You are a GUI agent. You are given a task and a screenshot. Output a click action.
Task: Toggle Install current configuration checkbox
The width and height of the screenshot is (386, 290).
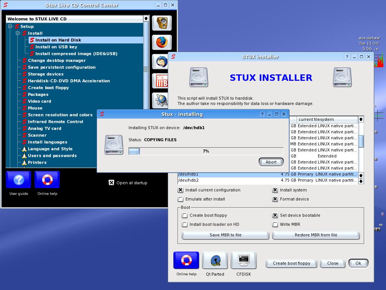(181, 190)
